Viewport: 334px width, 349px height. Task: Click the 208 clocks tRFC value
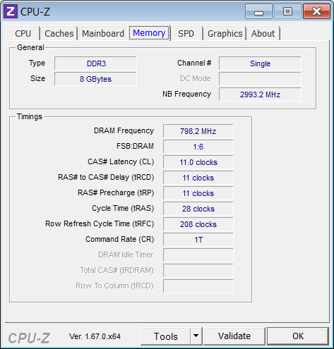tap(198, 224)
